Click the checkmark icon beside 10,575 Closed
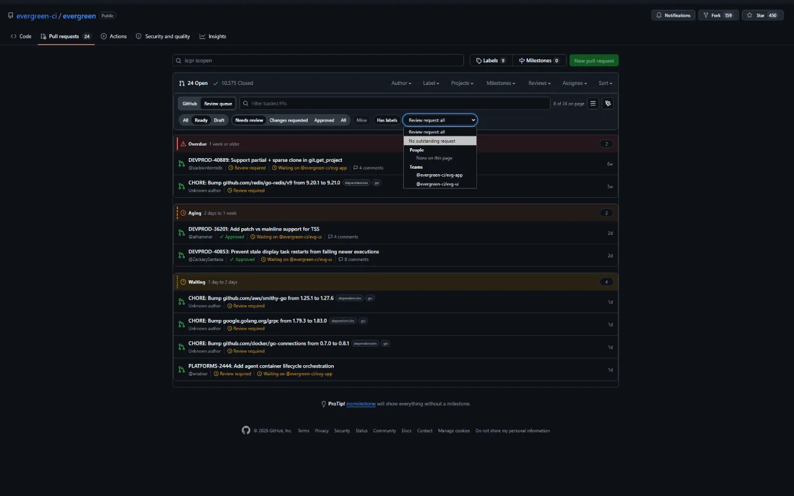The image size is (794, 496). point(215,83)
